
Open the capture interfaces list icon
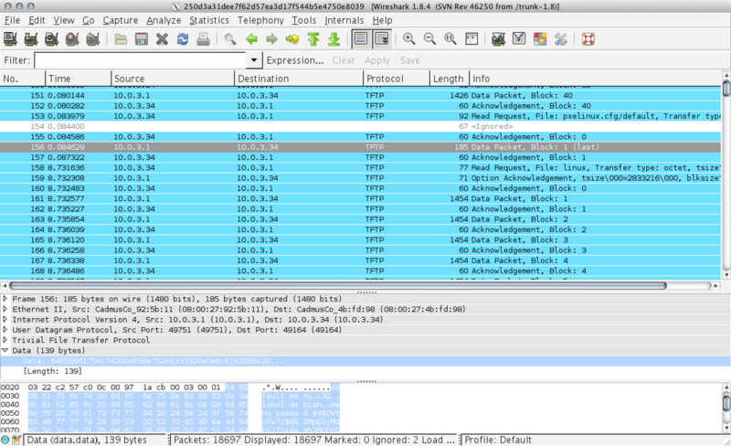click(x=10, y=39)
